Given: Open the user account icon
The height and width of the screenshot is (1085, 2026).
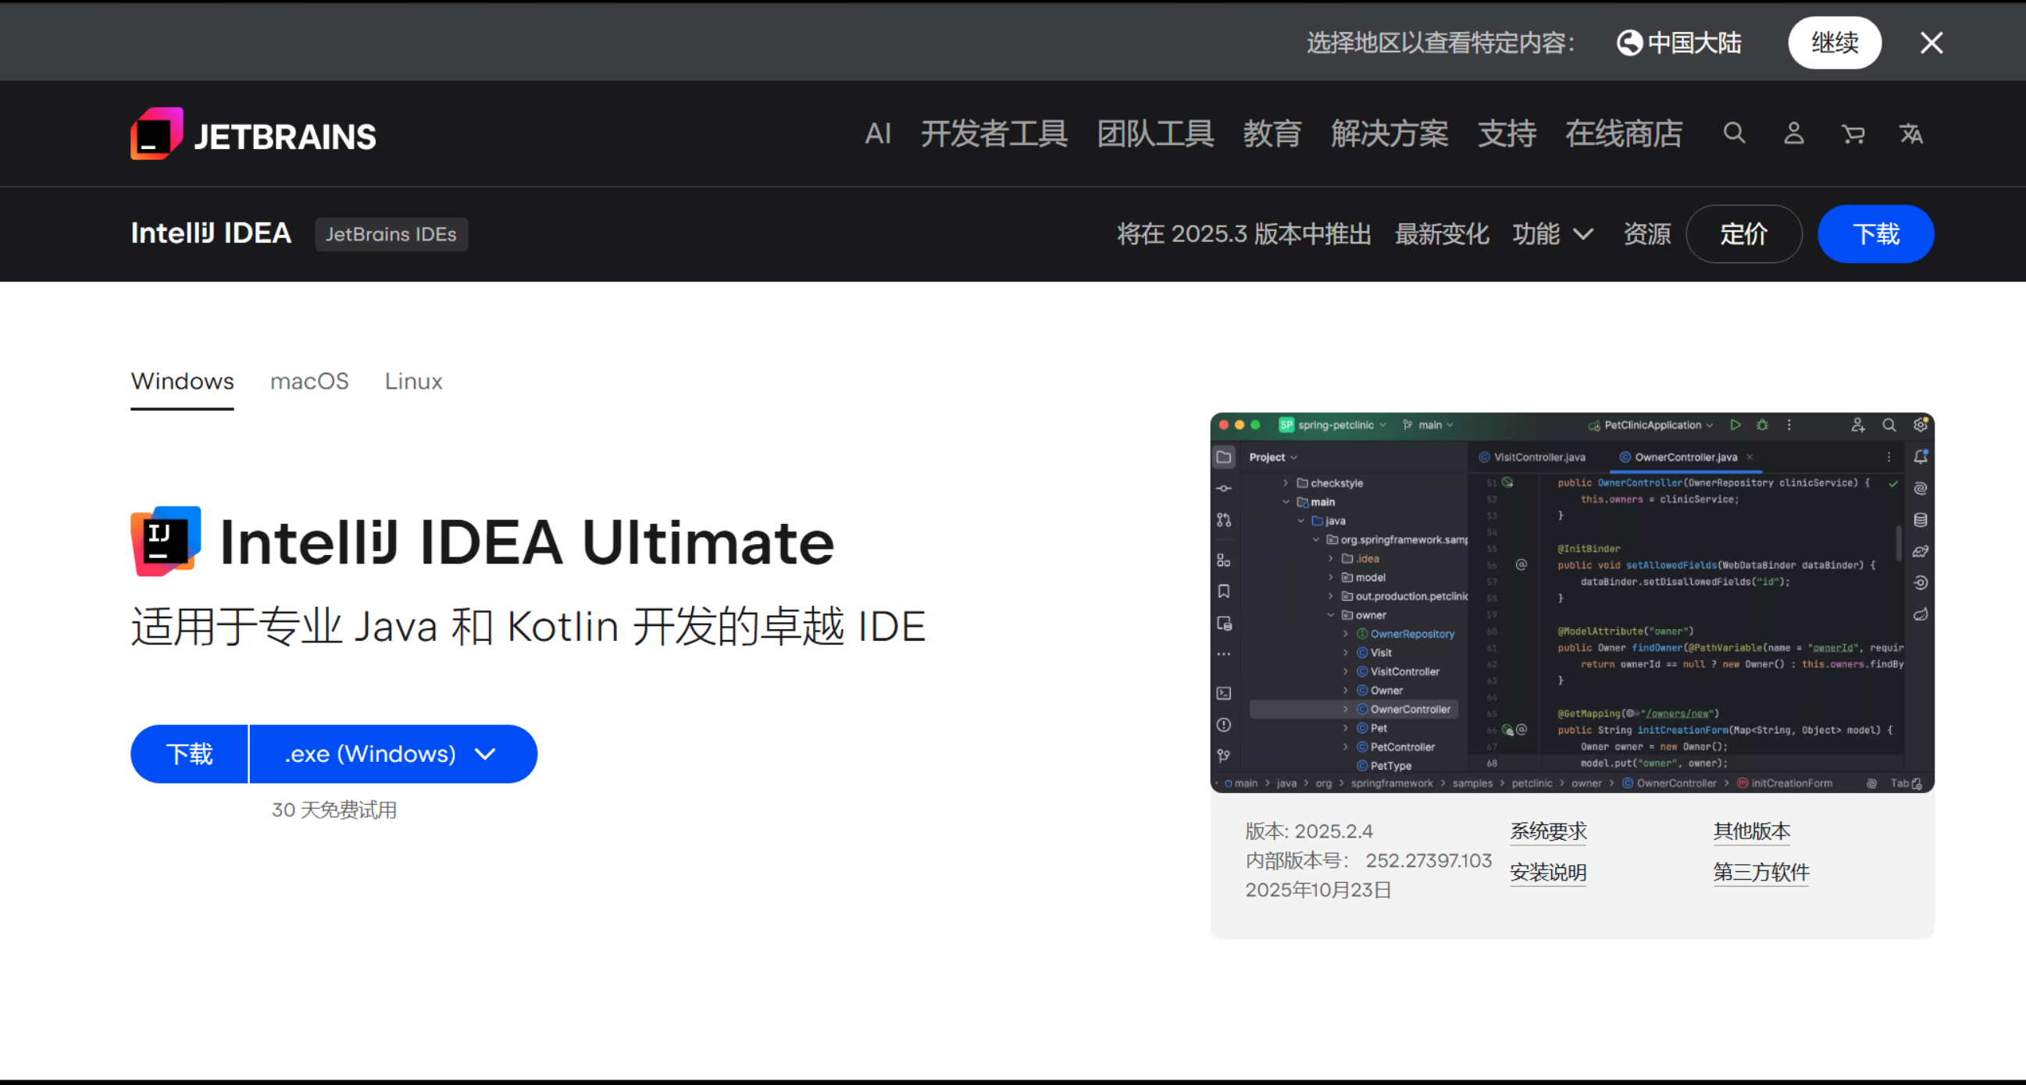Looking at the screenshot, I should click(x=1794, y=133).
